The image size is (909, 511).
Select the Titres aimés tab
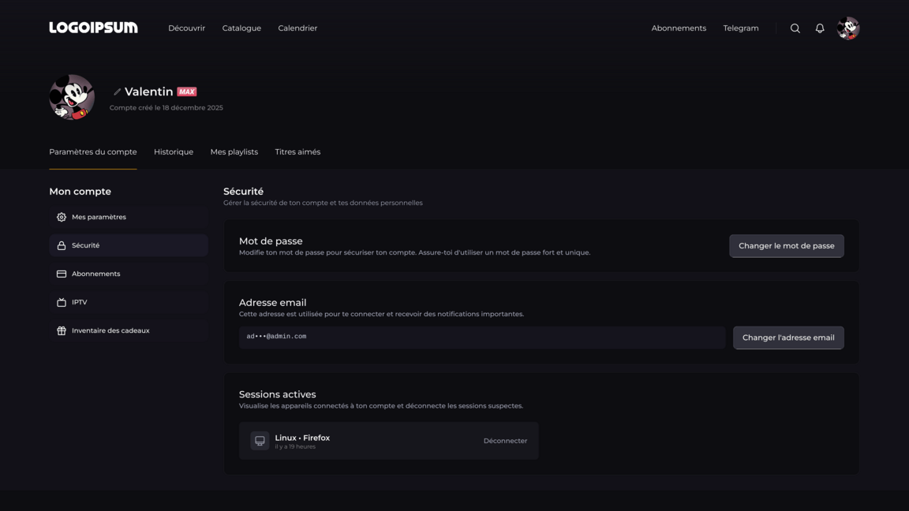297,151
